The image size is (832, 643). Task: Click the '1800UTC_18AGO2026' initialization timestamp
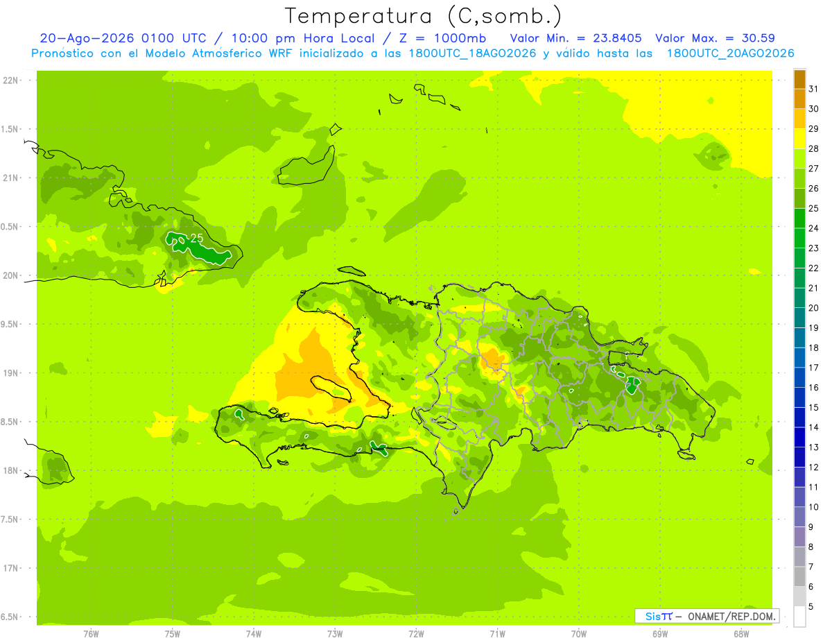(471, 53)
